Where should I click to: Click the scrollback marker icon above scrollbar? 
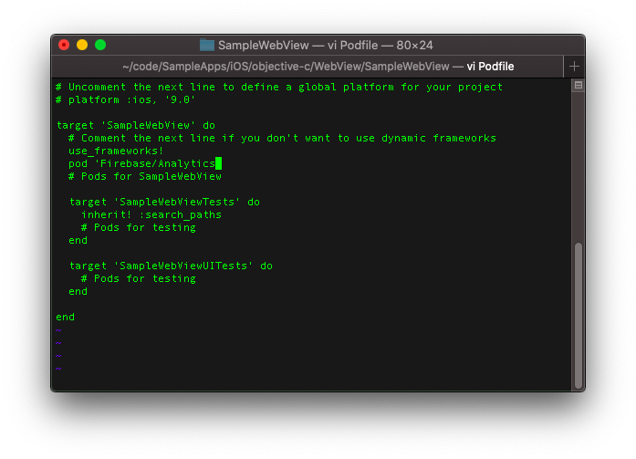(x=578, y=85)
